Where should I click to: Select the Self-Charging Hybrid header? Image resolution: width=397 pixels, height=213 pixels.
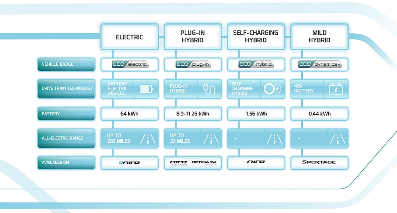click(x=256, y=37)
